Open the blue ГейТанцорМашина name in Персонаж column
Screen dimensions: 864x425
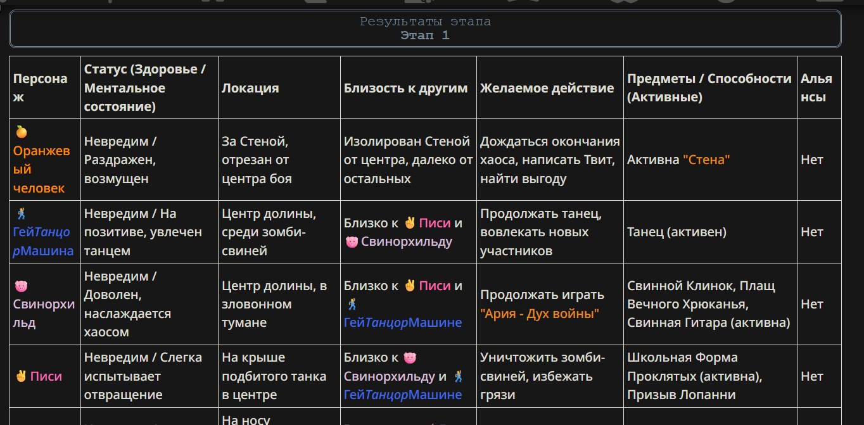[x=43, y=241]
